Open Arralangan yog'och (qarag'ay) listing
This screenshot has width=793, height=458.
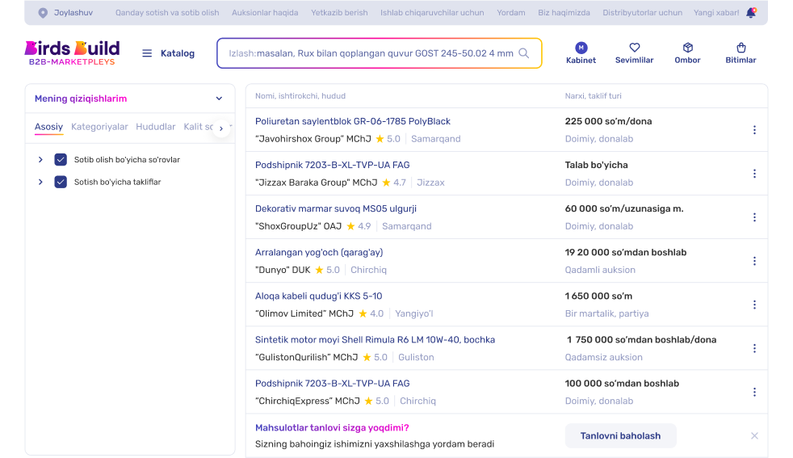coord(319,253)
